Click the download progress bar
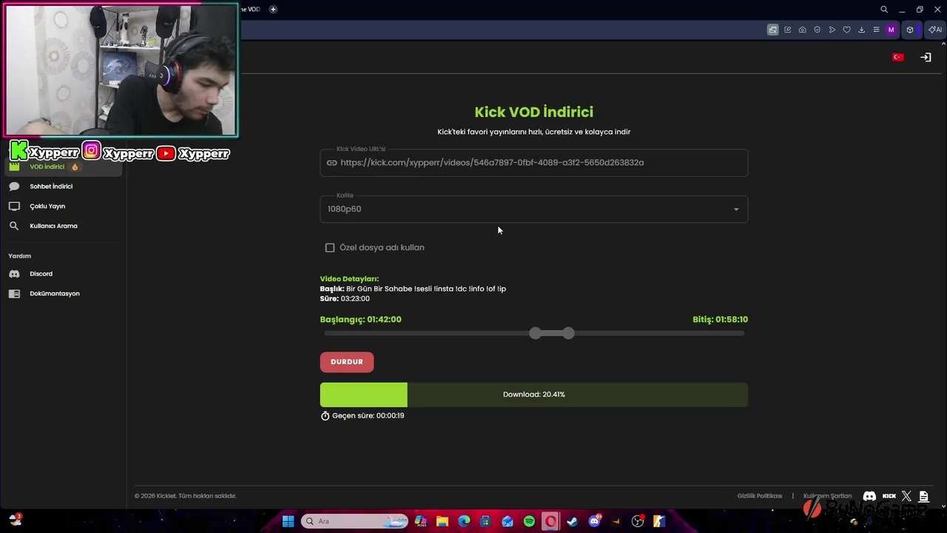The image size is (947, 533). [533, 395]
